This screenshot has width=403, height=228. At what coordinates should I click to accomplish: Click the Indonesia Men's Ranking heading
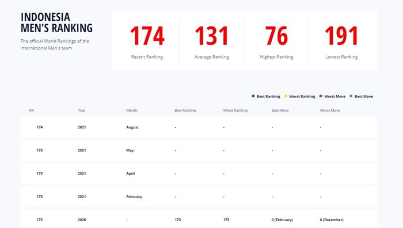[56, 22]
